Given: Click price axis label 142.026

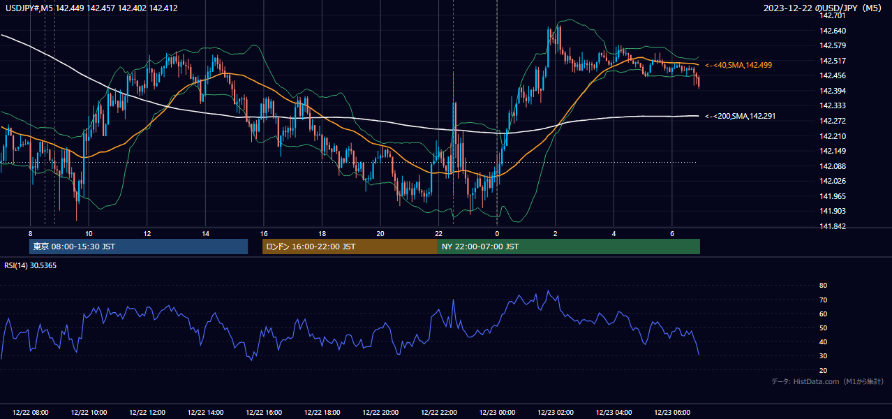Looking at the screenshot, I should pos(832,181).
